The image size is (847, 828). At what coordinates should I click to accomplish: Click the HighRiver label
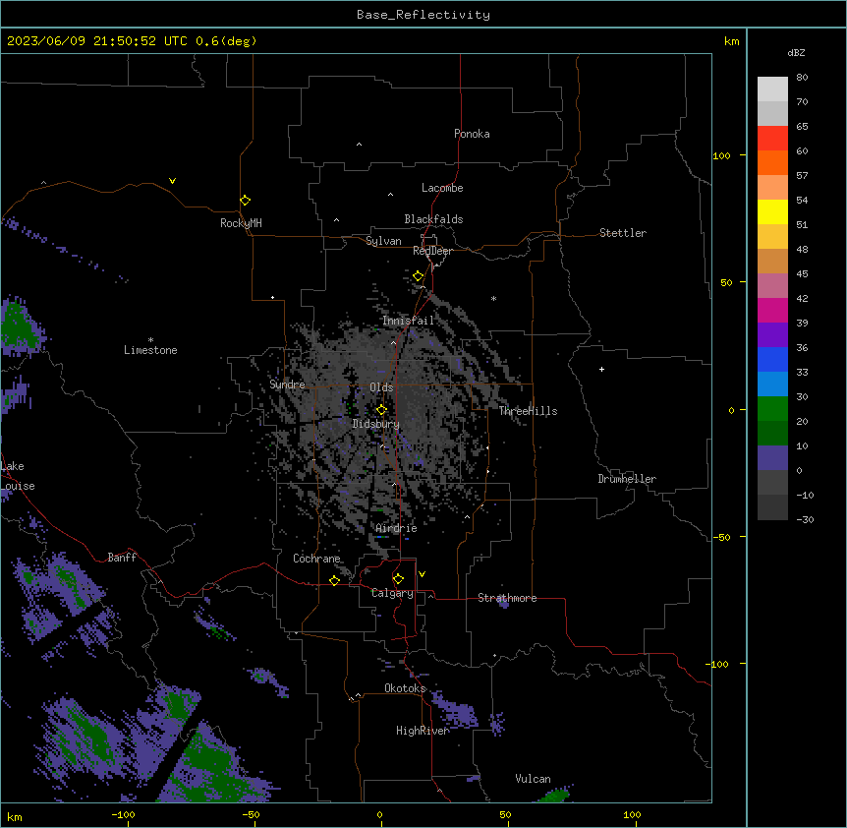click(423, 731)
